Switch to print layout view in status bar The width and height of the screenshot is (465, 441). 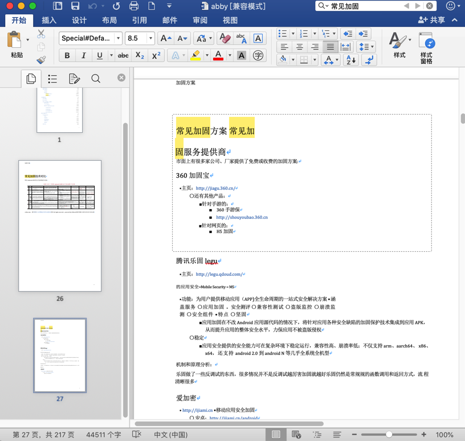[276, 435]
